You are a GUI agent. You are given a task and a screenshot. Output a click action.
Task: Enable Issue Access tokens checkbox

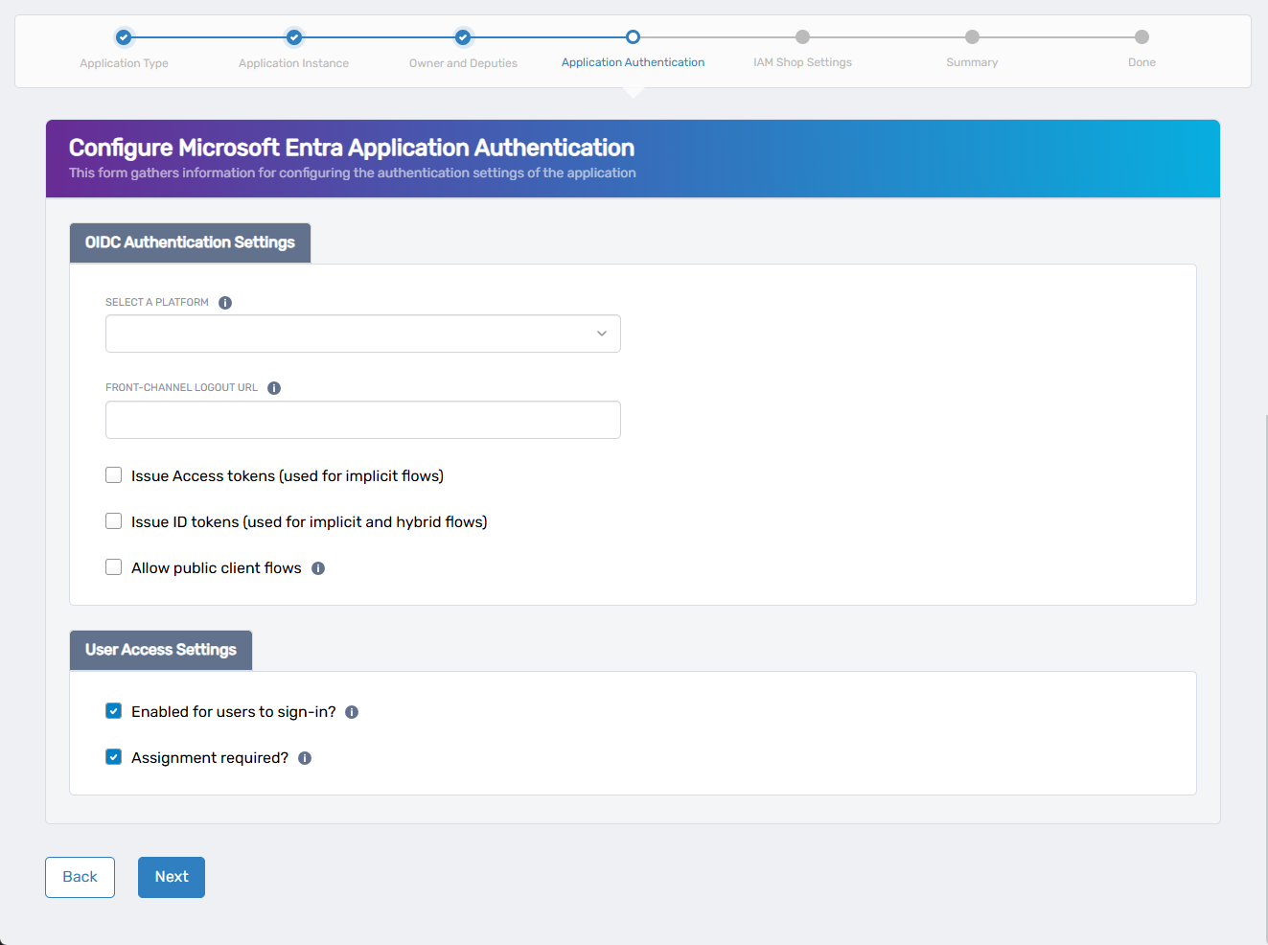click(113, 474)
